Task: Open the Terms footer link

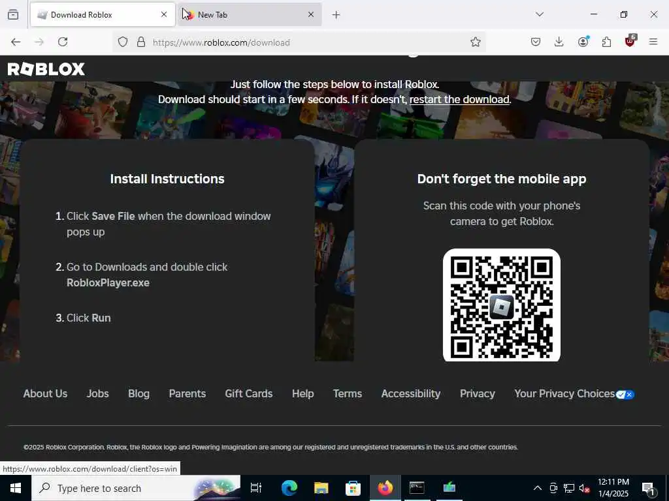Action: 348,393
